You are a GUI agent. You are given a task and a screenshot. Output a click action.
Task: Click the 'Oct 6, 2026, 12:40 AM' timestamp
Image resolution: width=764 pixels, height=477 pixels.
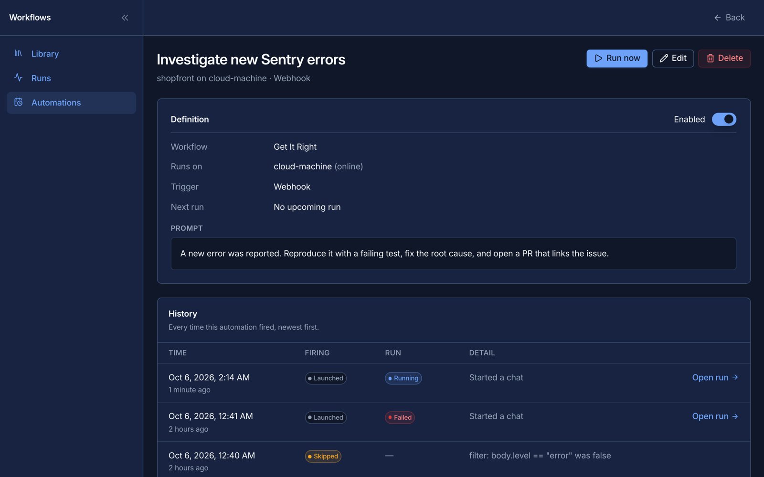(x=212, y=456)
